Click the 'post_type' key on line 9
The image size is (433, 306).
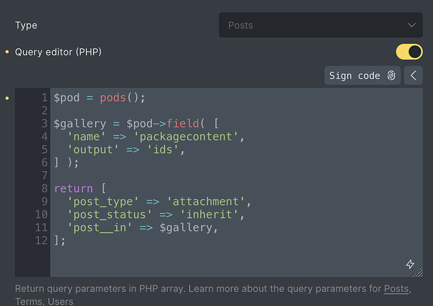(x=103, y=202)
